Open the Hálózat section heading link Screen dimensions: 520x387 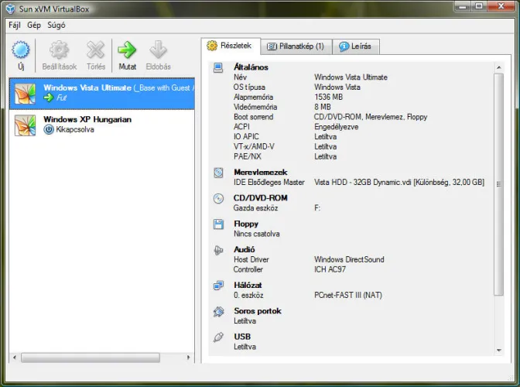[248, 285]
